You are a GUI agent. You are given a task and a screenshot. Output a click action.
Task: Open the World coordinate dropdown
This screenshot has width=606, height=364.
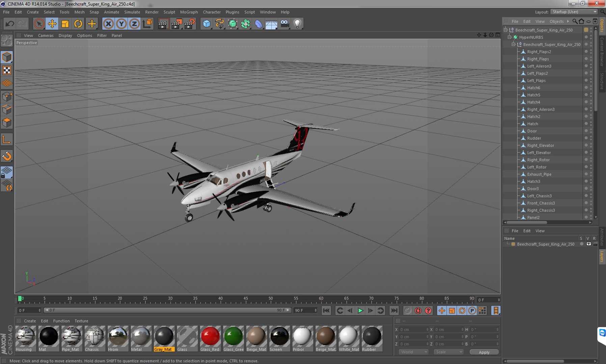(x=413, y=352)
